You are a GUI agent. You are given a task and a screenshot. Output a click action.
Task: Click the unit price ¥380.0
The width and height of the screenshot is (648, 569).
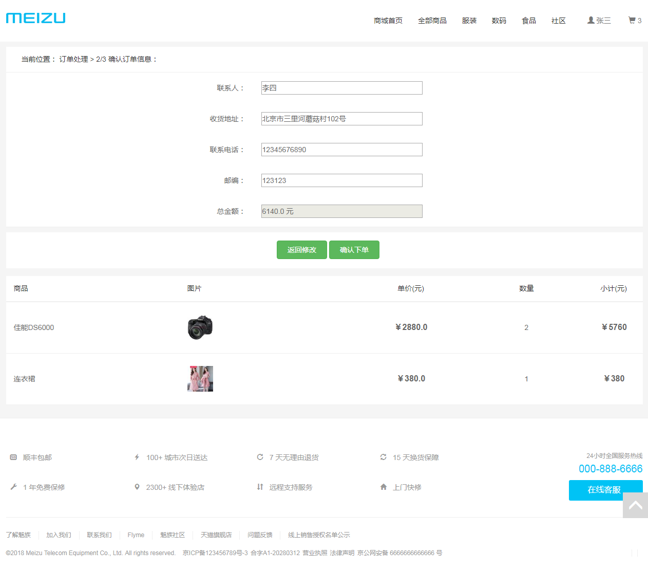pyautogui.click(x=411, y=378)
